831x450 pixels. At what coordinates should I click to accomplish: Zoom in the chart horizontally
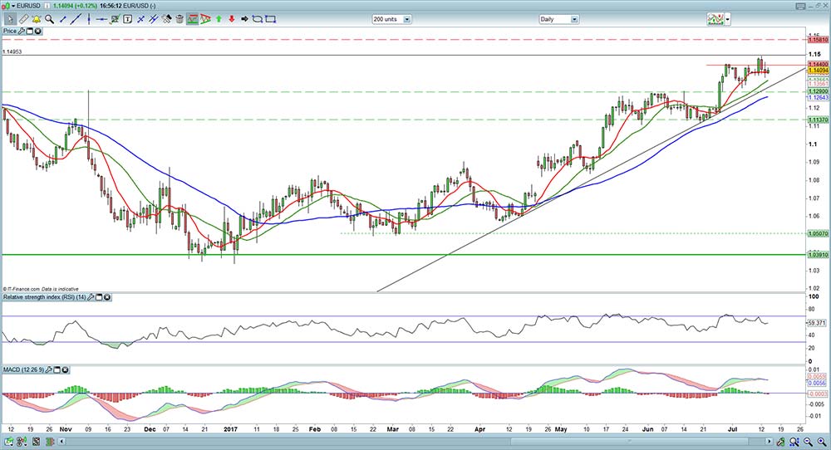click(x=821, y=441)
